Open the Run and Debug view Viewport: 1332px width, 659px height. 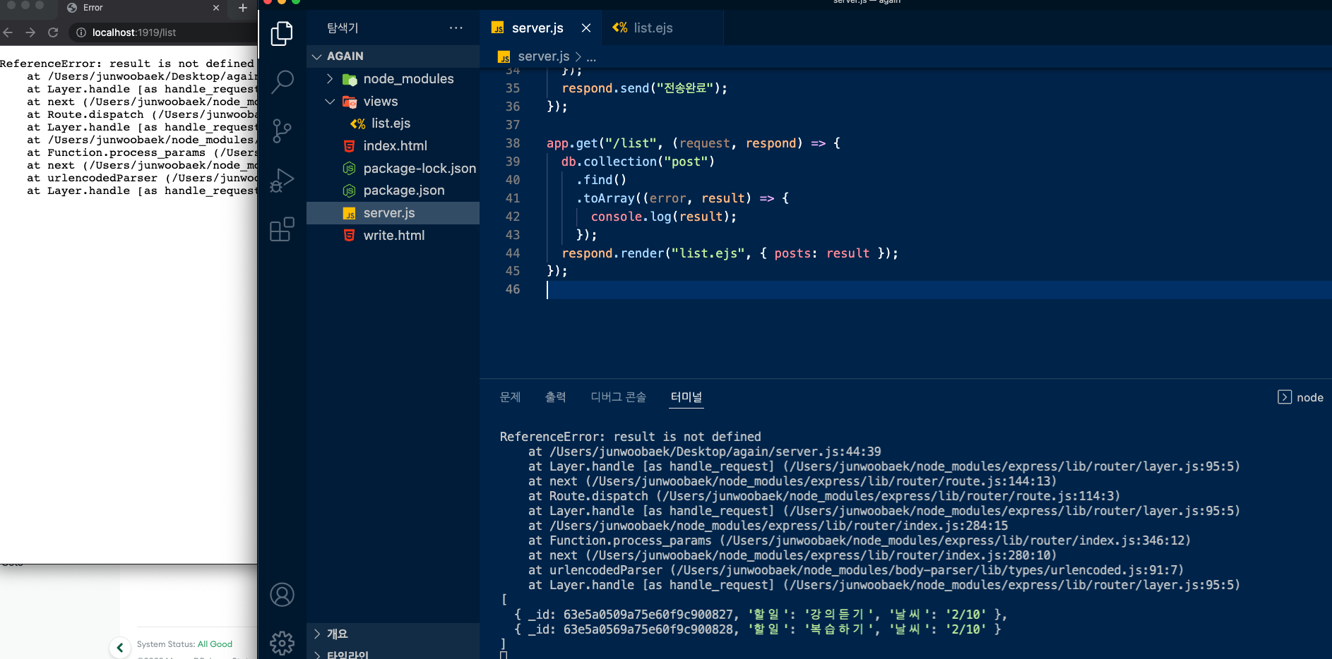[282, 180]
